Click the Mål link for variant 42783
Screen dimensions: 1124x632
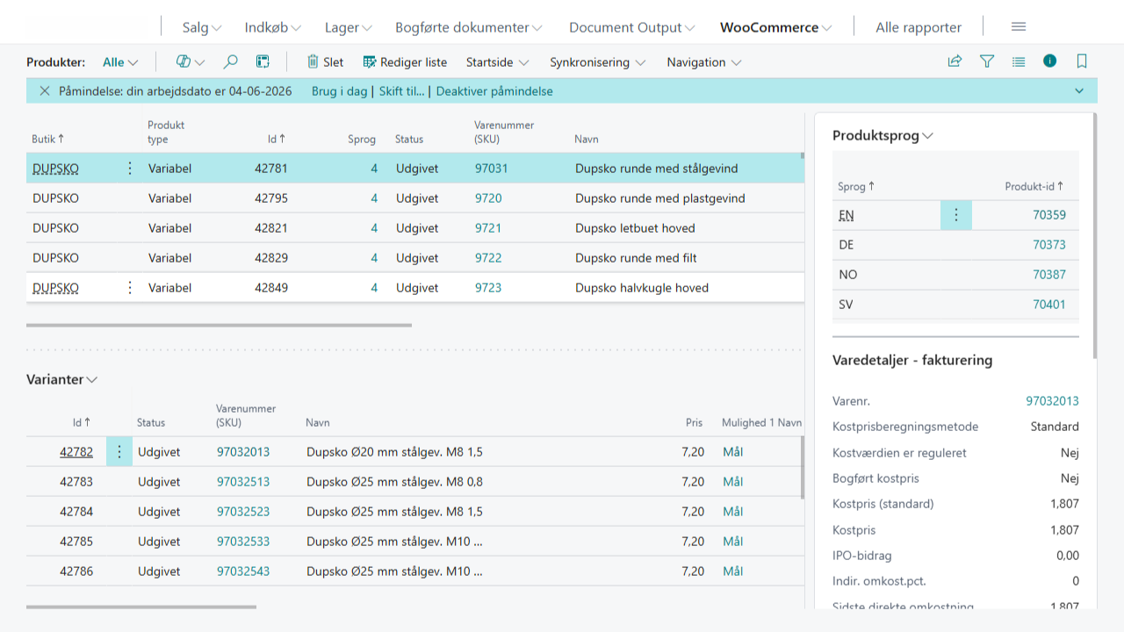point(732,482)
